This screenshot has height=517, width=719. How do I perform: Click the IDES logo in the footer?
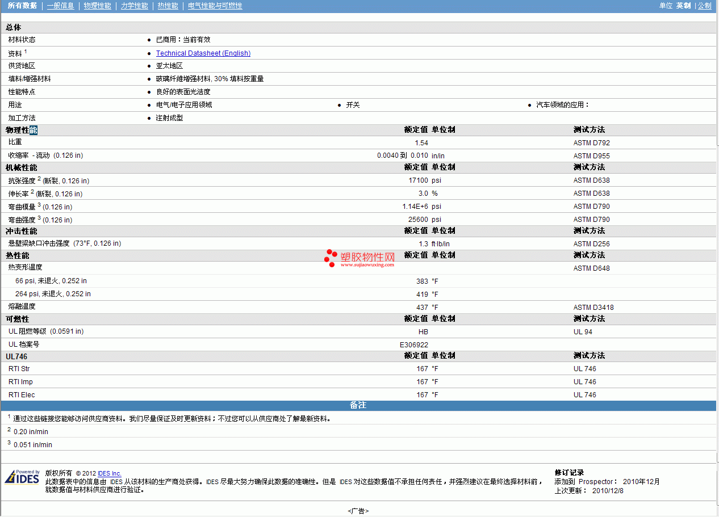pos(22,477)
